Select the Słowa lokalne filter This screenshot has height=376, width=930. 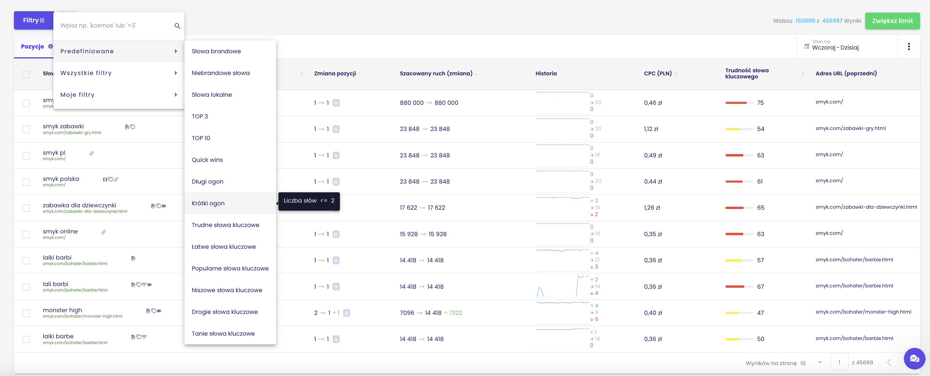click(230, 95)
